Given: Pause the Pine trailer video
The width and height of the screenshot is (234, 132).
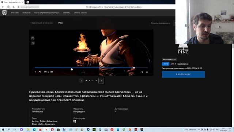Looking at the screenshot, I should [x=35, y=72].
